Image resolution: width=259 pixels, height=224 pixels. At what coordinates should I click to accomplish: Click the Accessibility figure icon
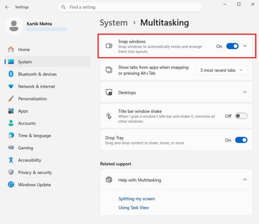[11, 160]
